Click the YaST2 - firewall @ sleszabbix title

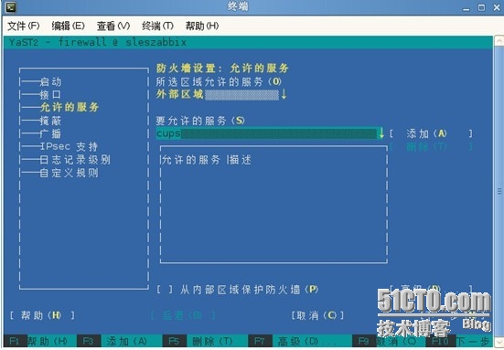[x=98, y=42]
